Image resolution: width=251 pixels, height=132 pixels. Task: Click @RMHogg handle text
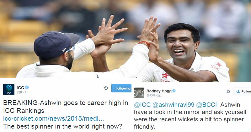pos(154,96)
